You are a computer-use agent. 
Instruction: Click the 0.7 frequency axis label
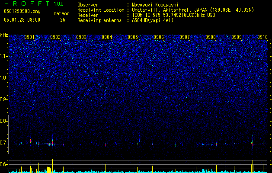coord(3,143)
